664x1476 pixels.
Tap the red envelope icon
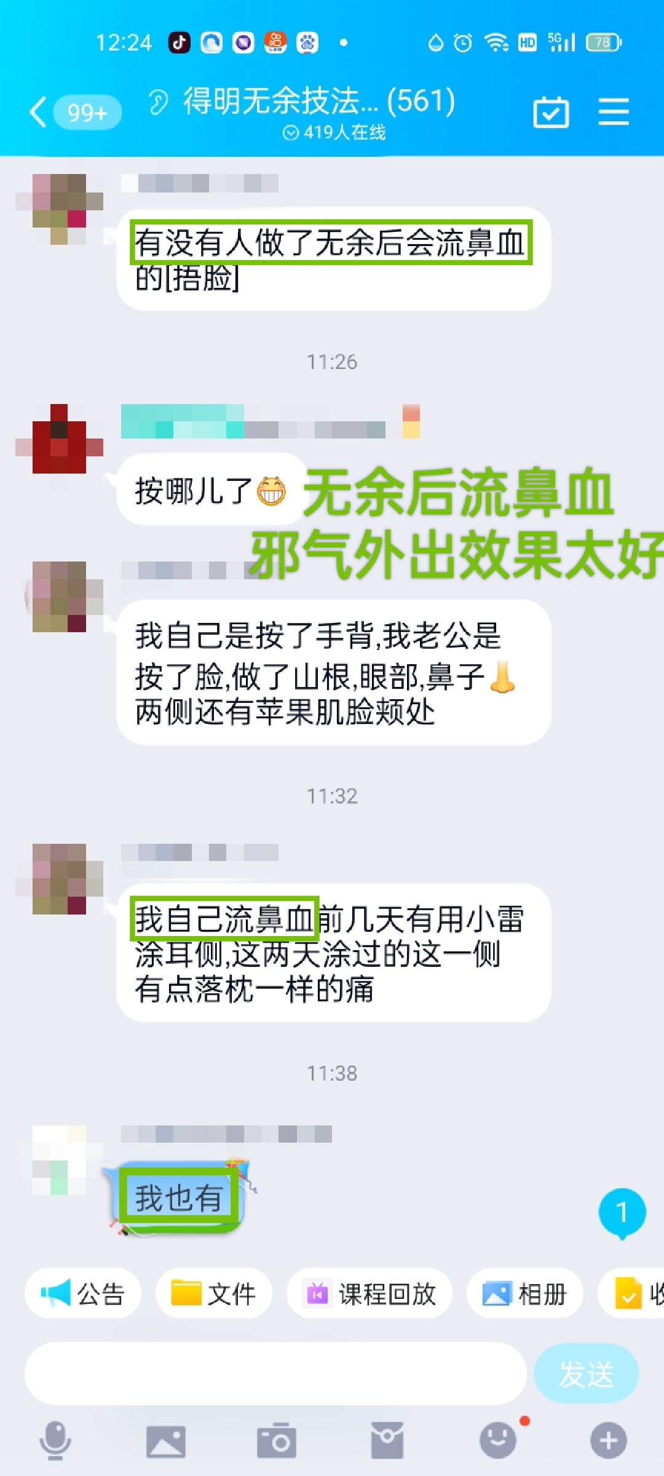[387, 1440]
